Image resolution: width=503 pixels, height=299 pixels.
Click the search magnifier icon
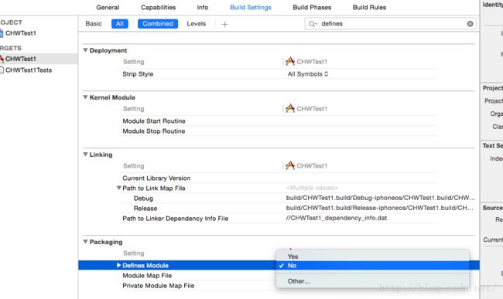pos(313,24)
